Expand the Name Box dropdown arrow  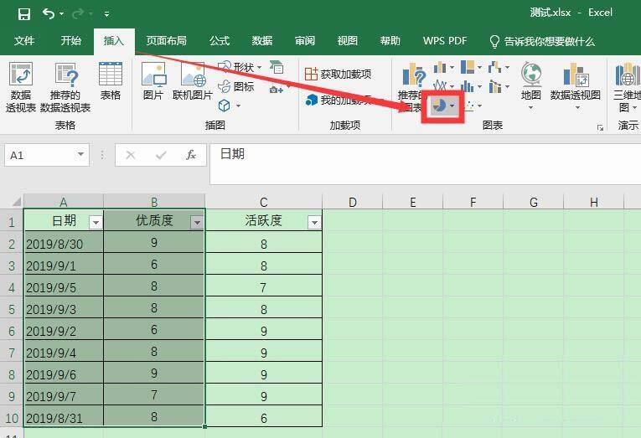[81, 155]
